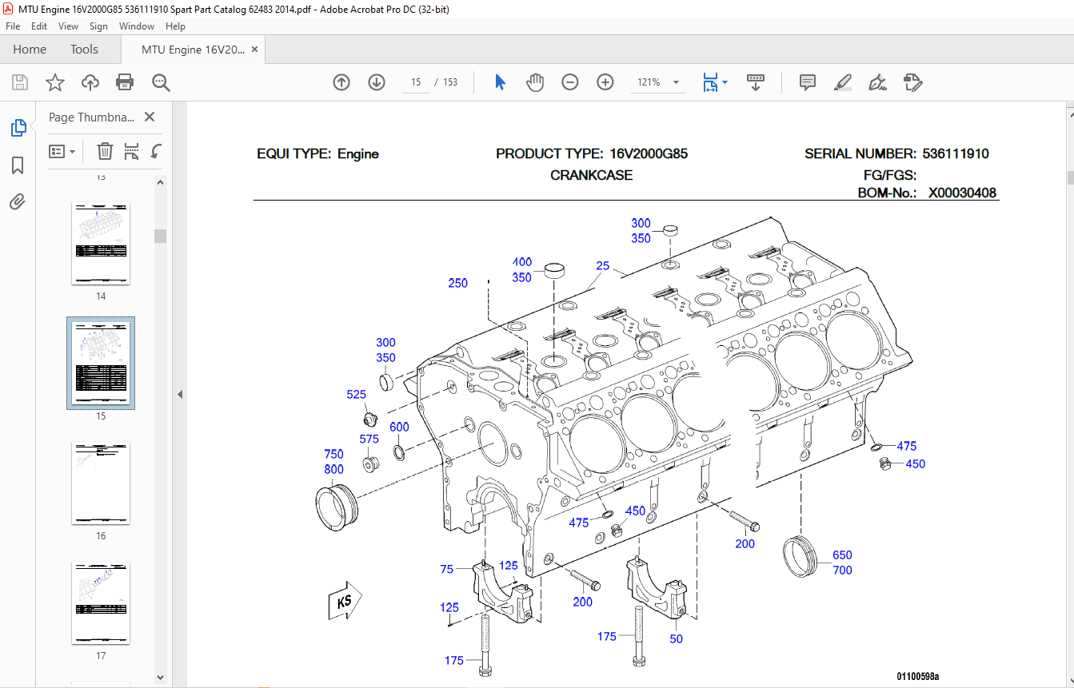Select the MTU Engine 16V20... document tab

193,49
